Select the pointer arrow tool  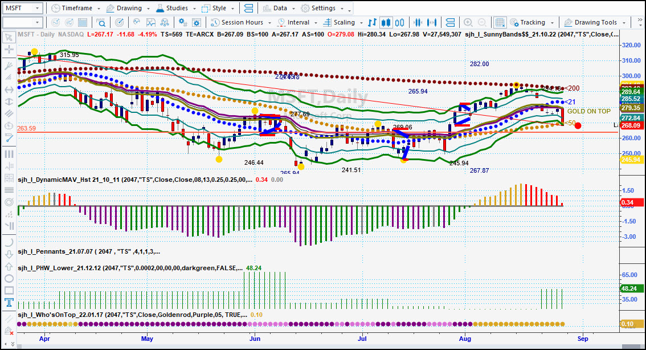point(8,38)
